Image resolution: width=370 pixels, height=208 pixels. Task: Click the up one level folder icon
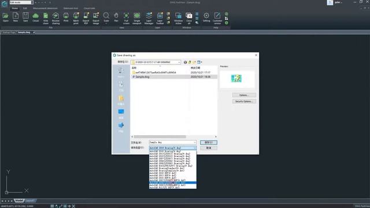pos(190,62)
